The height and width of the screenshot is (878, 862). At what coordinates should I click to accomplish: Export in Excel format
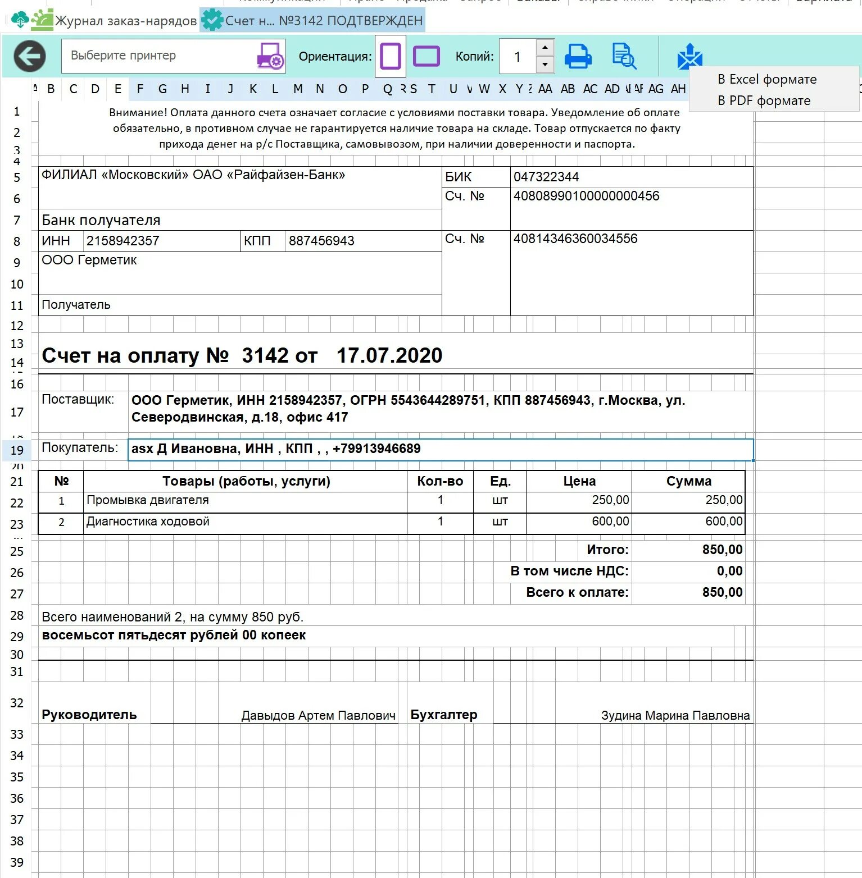coord(767,79)
